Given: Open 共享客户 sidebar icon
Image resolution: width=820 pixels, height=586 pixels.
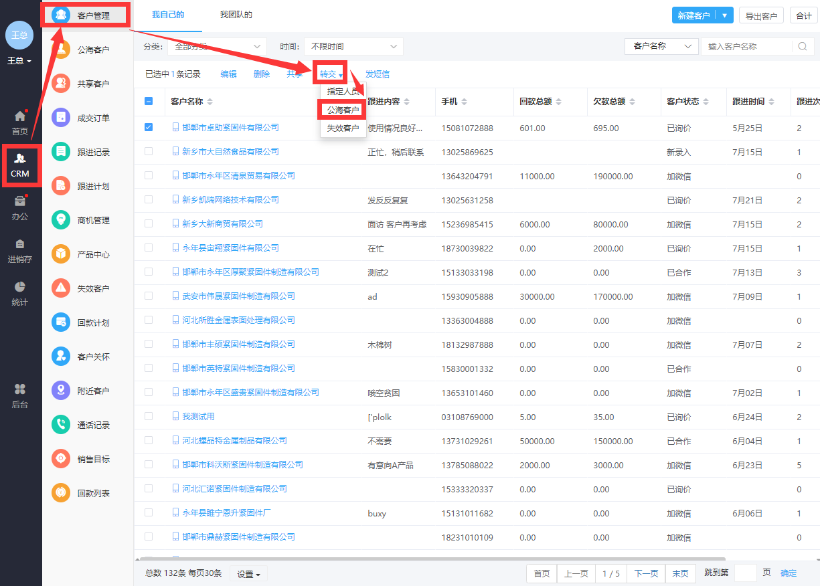Looking at the screenshot, I should 61,84.
